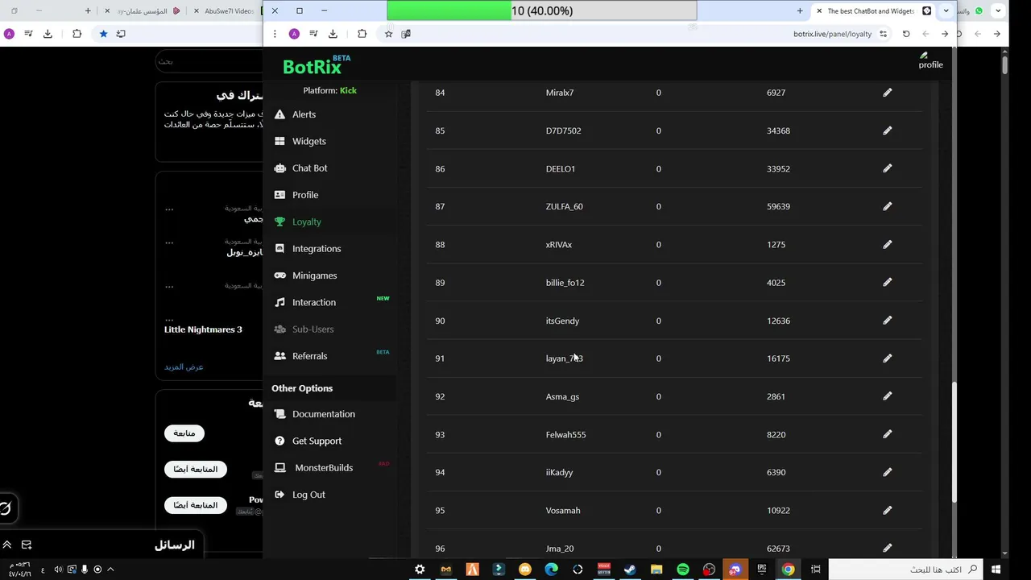Click the edit pencil for iiKadyy
The width and height of the screenshot is (1031, 580).
click(887, 472)
